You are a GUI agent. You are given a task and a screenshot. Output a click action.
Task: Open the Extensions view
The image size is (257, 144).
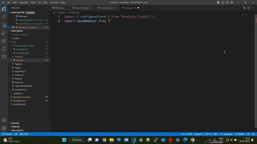click(4, 41)
